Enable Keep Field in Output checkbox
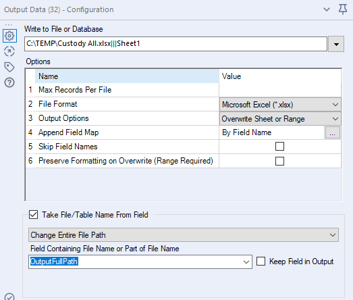Viewport: 353px width, 300px height. click(261, 261)
